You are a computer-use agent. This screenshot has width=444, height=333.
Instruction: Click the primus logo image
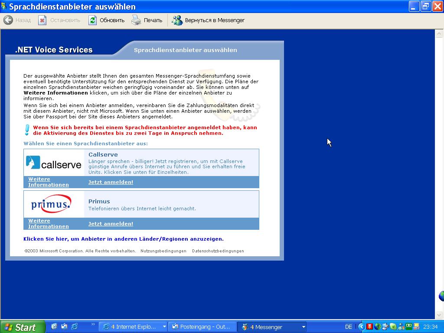(x=51, y=204)
